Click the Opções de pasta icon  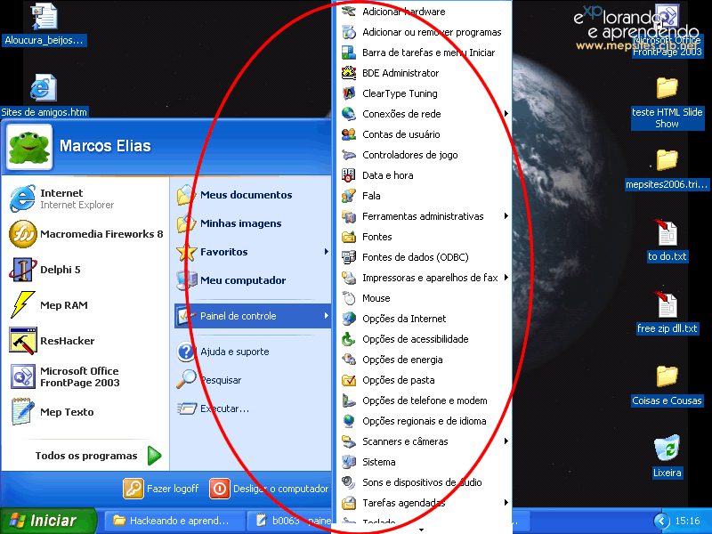pos(349,380)
